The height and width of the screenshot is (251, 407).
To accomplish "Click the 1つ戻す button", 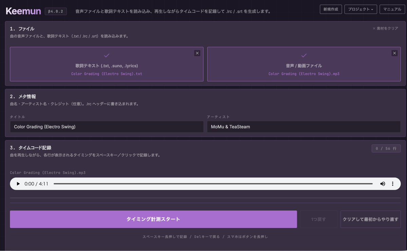I will point(318,219).
